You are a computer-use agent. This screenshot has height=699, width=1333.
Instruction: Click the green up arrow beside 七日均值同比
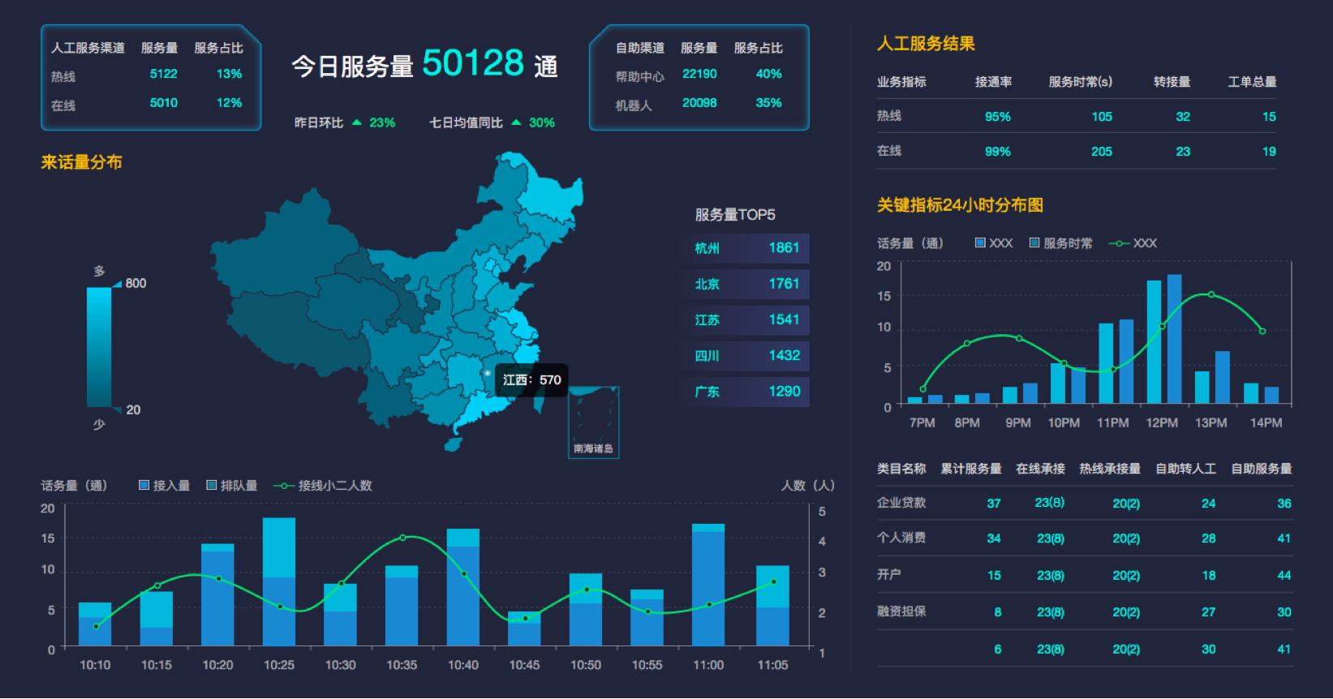pyautogui.click(x=516, y=122)
